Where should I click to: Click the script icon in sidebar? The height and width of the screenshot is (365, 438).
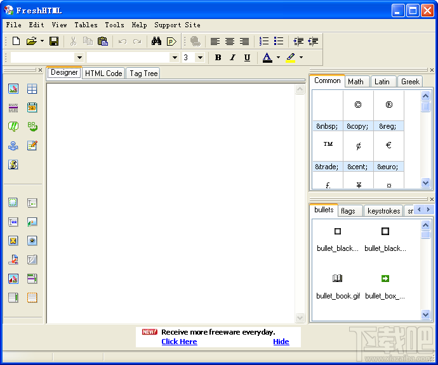(13, 165)
